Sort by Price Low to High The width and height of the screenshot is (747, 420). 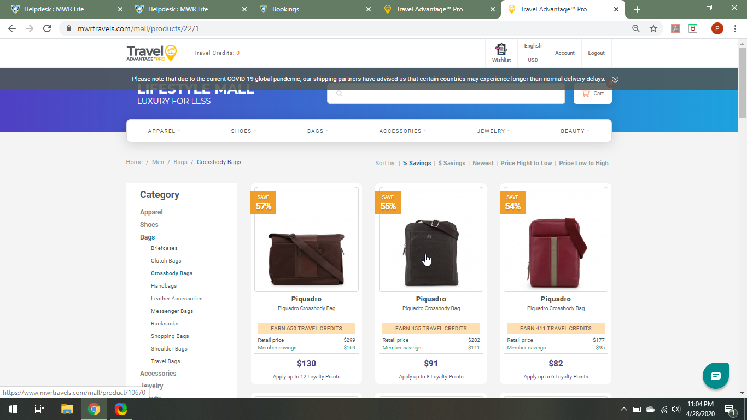[583, 163]
